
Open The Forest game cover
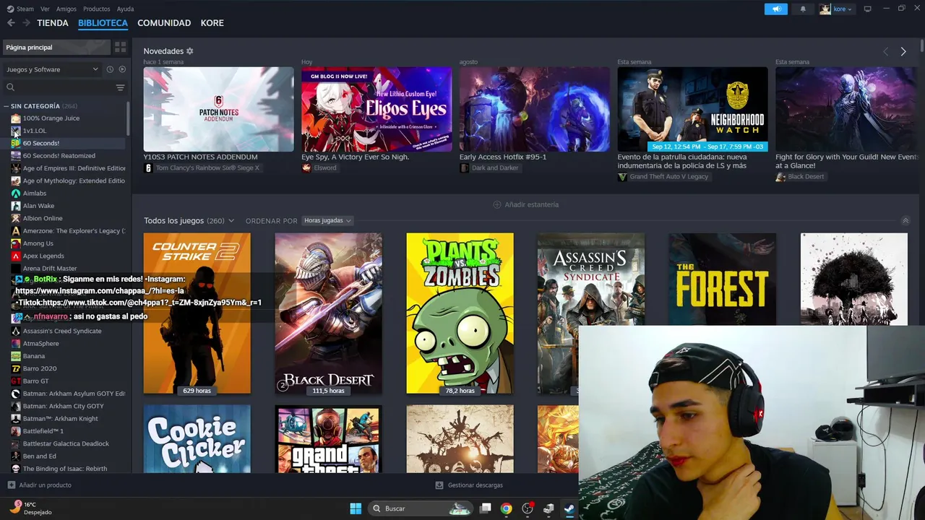click(x=723, y=279)
